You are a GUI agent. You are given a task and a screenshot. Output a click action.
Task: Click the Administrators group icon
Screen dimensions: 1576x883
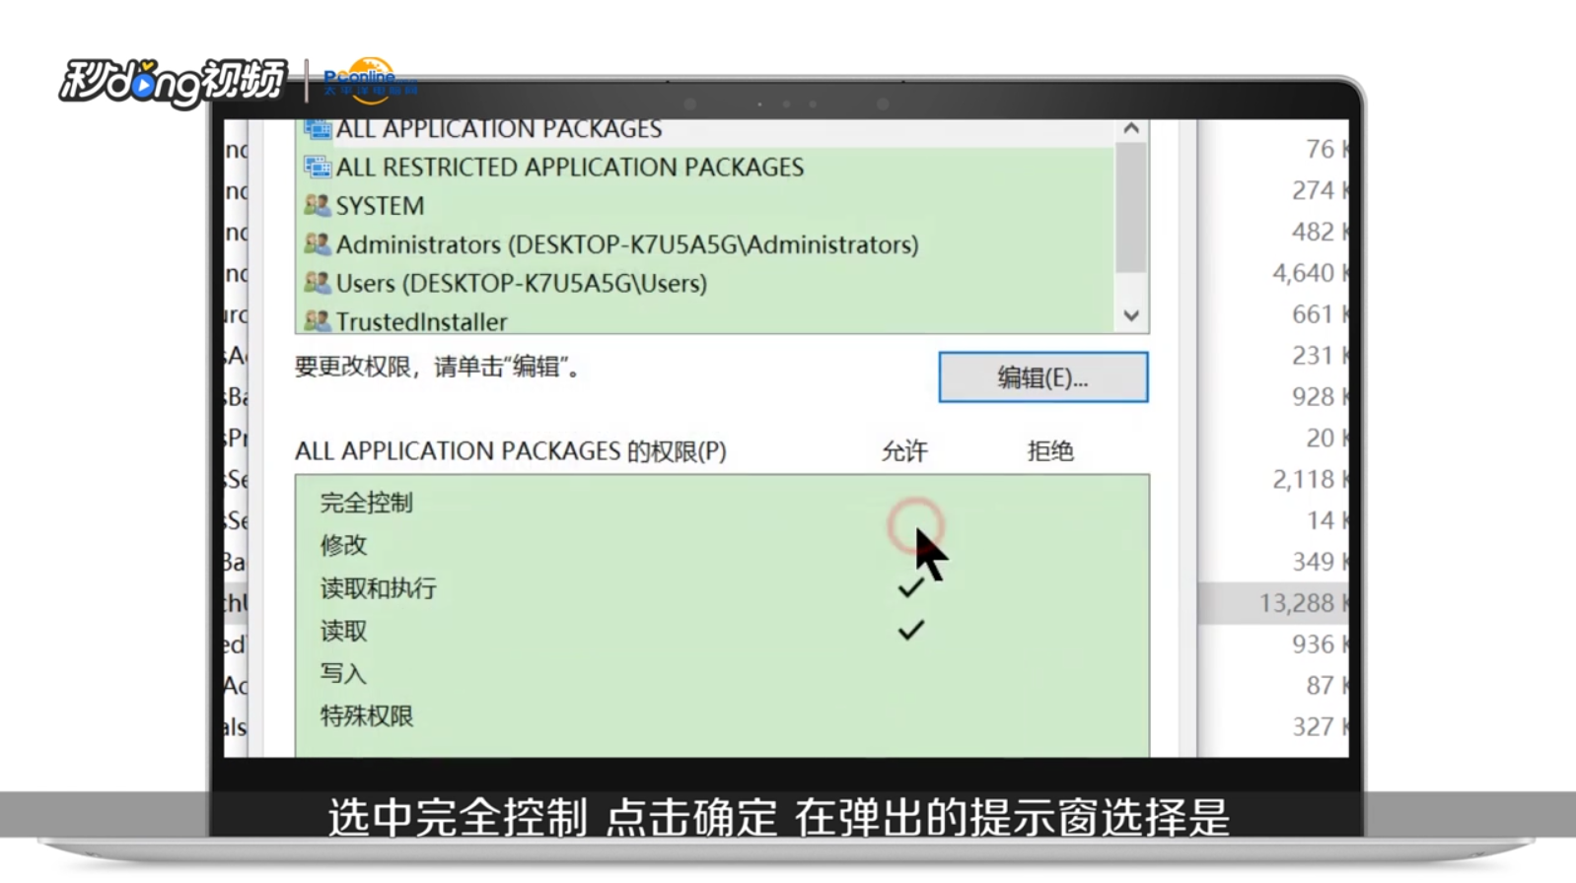317,244
